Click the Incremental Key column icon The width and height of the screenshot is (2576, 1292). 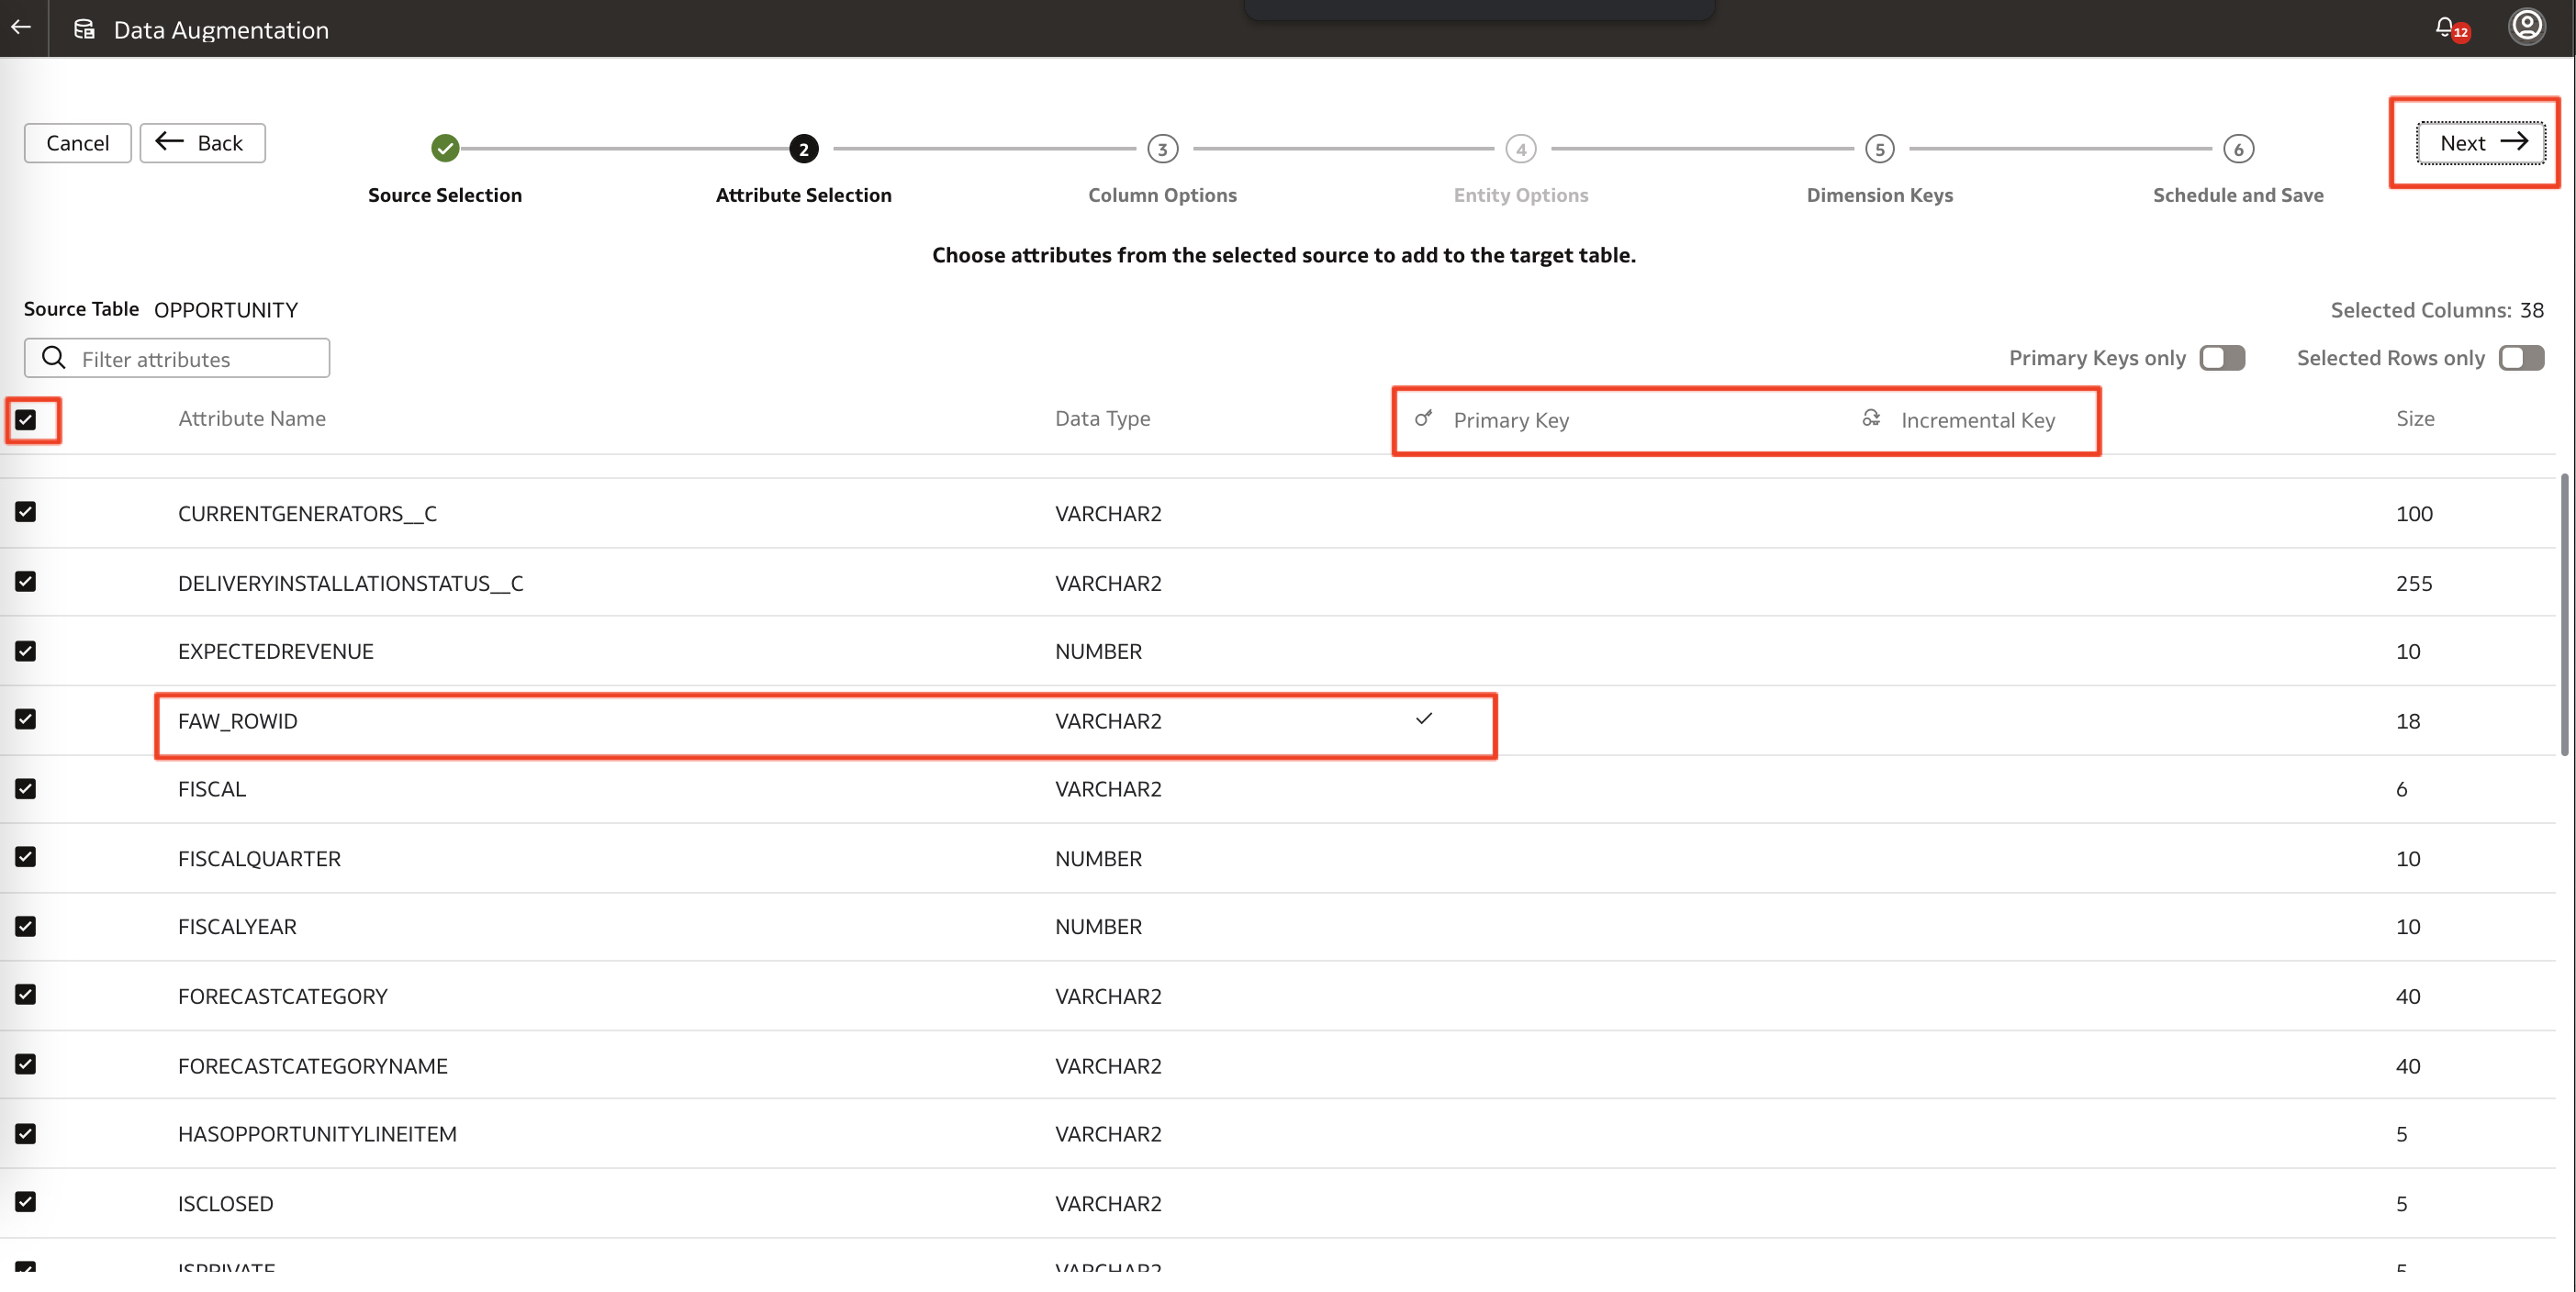(x=1871, y=418)
